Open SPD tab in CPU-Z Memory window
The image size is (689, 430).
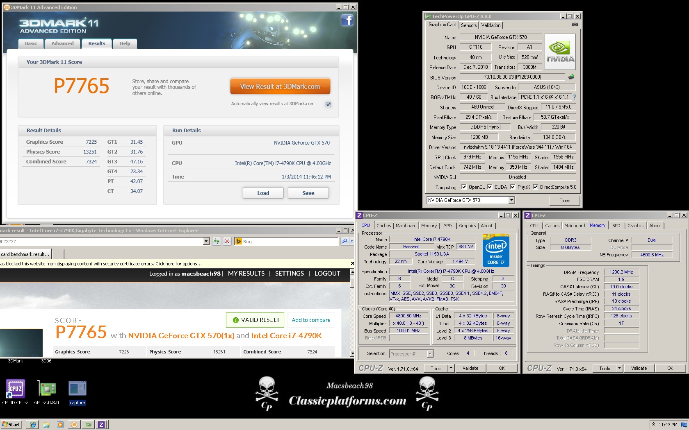(x=616, y=226)
